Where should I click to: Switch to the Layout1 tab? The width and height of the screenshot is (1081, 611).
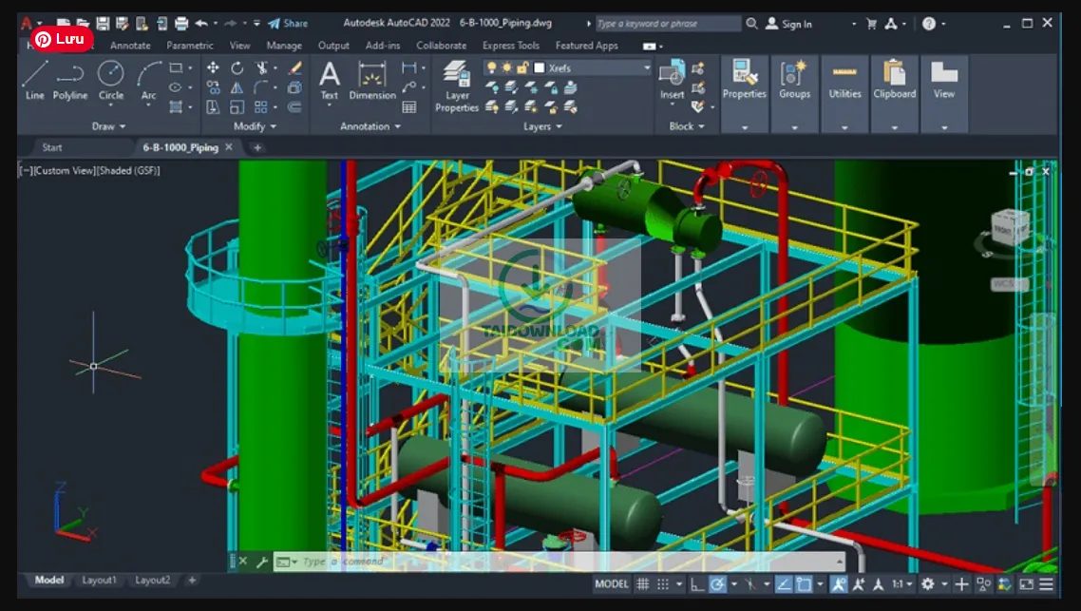[x=99, y=580]
